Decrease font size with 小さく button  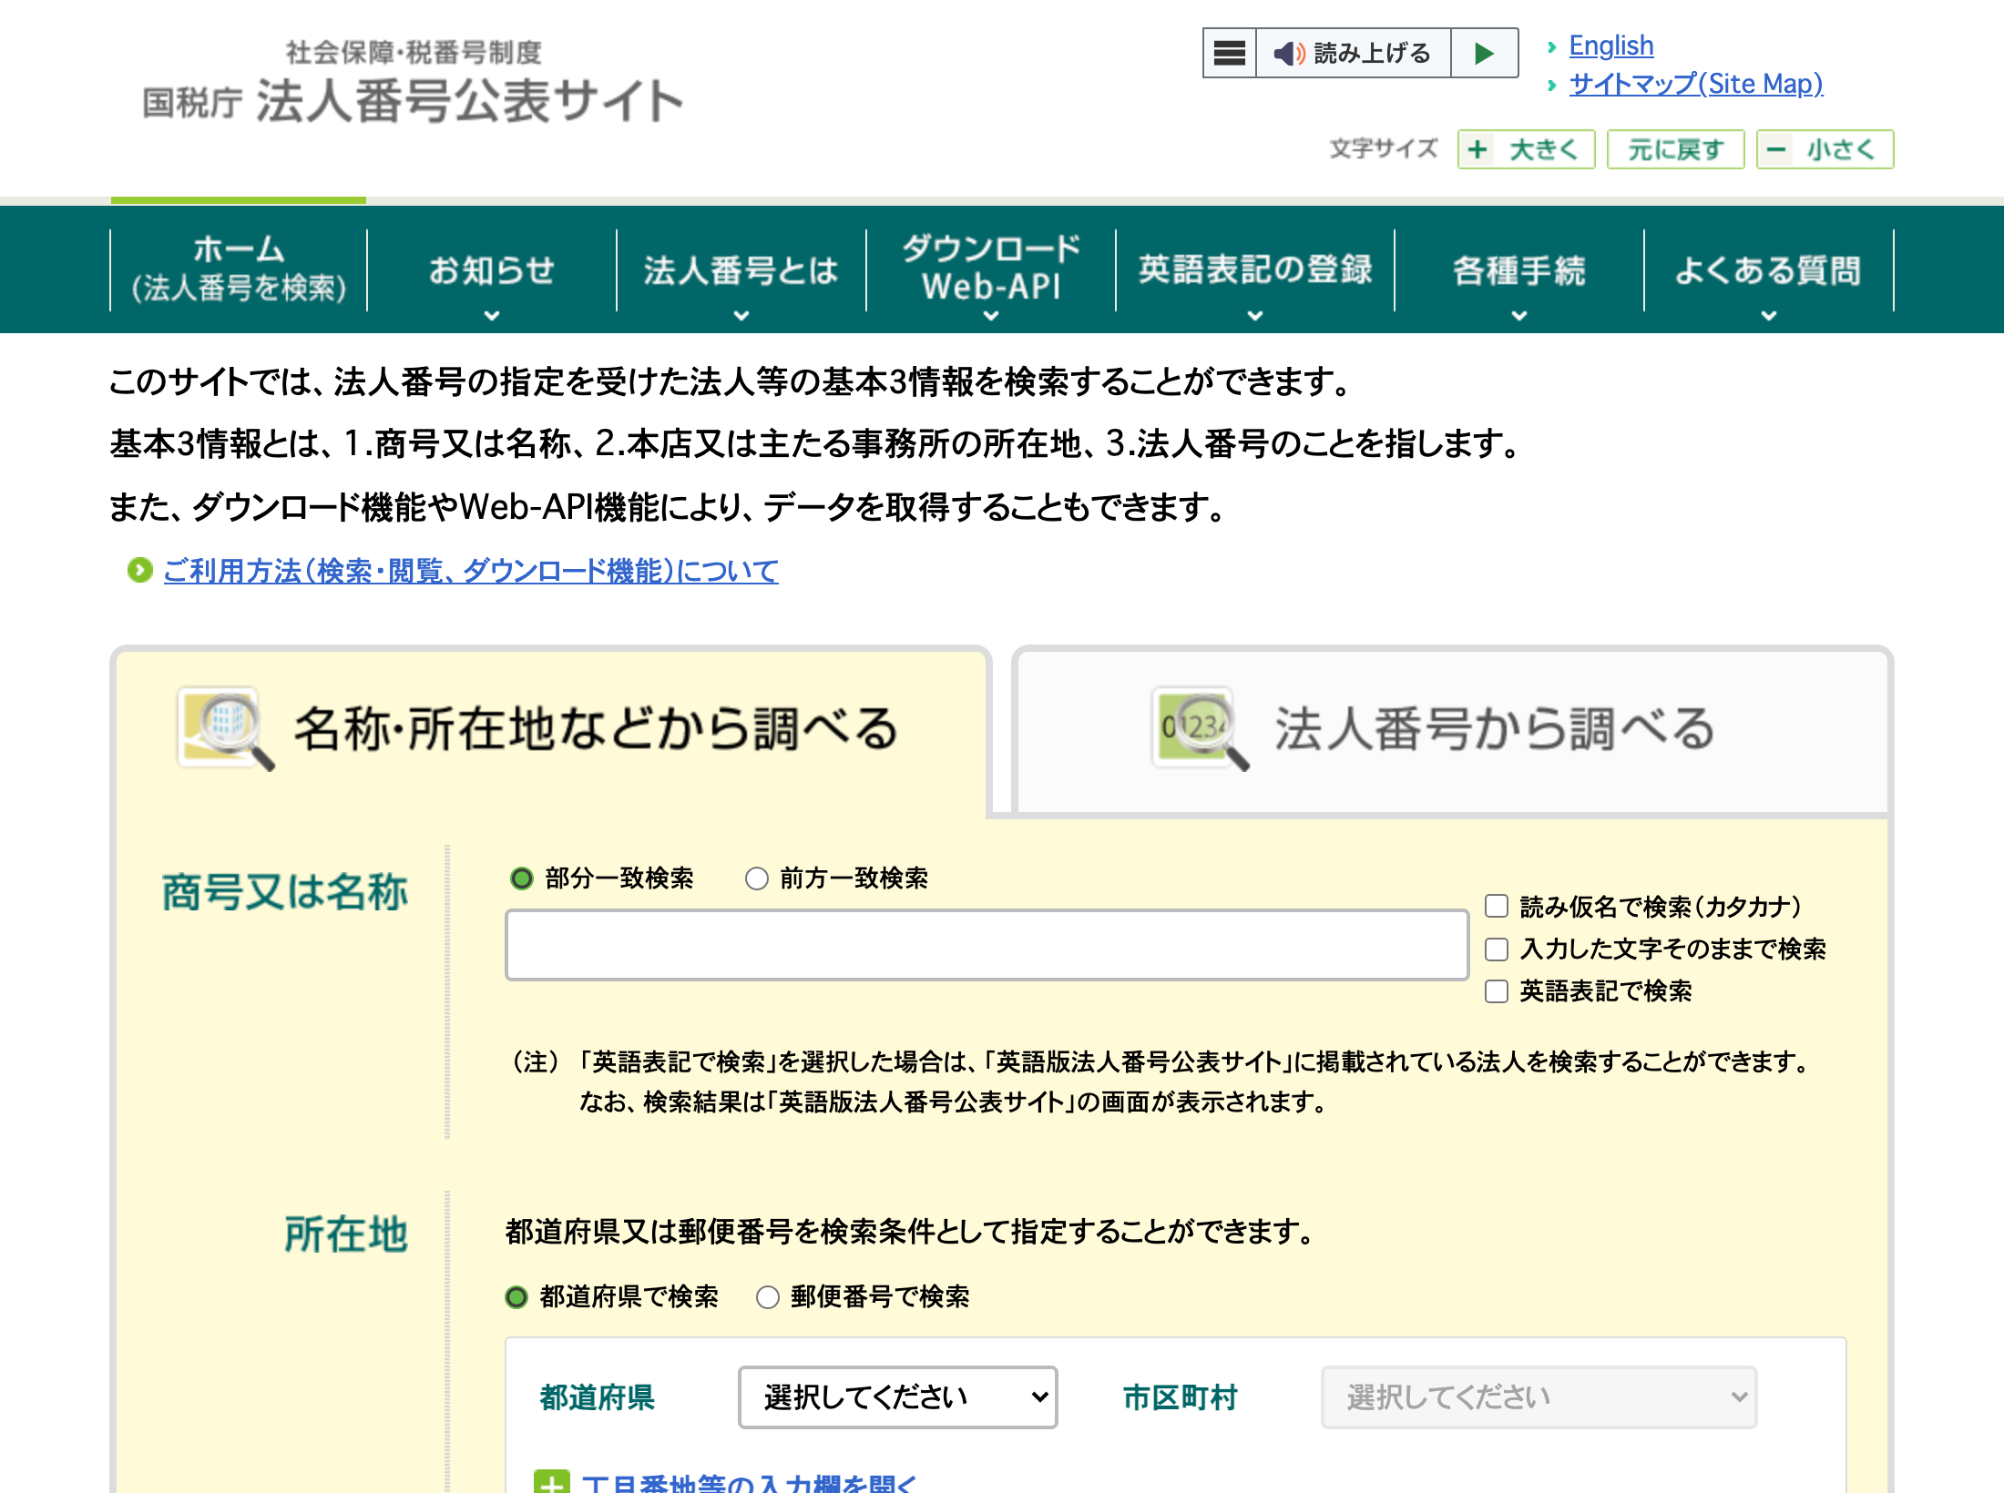tap(1825, 149)
